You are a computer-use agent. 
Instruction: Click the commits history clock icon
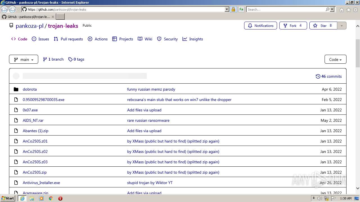[318, 76]
